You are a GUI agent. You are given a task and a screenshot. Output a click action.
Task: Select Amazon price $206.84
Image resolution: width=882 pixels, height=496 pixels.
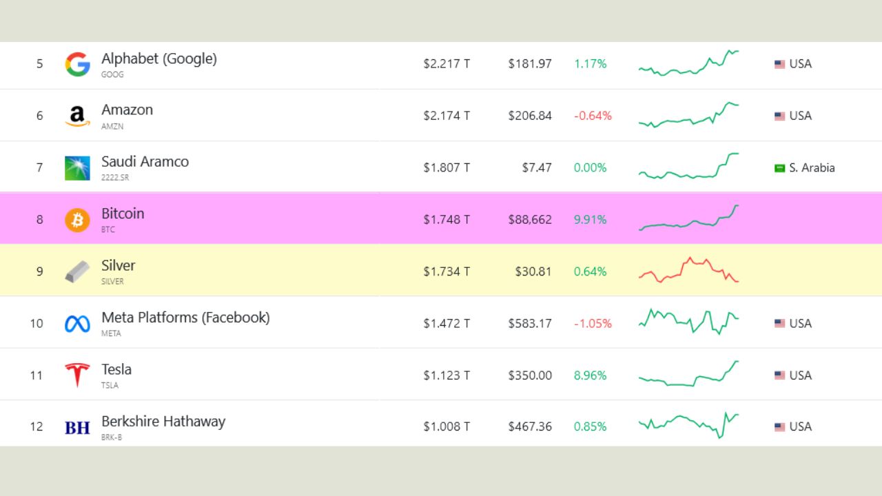point(530,116)
